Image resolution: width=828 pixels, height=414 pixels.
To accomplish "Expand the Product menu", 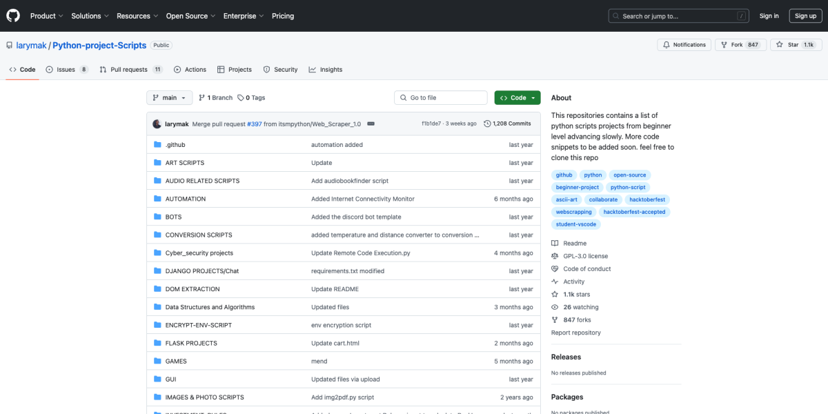I will [x=46, y=16].
